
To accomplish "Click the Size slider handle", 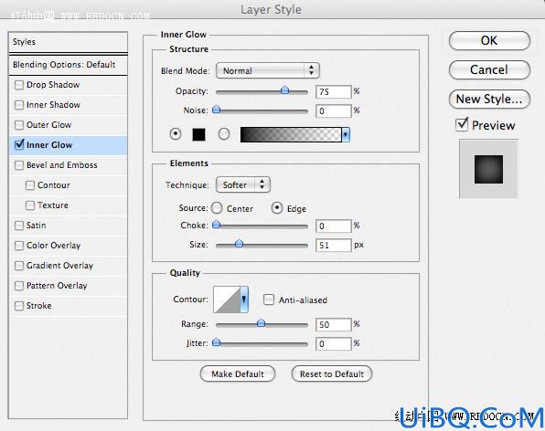I will click(239, 244).
